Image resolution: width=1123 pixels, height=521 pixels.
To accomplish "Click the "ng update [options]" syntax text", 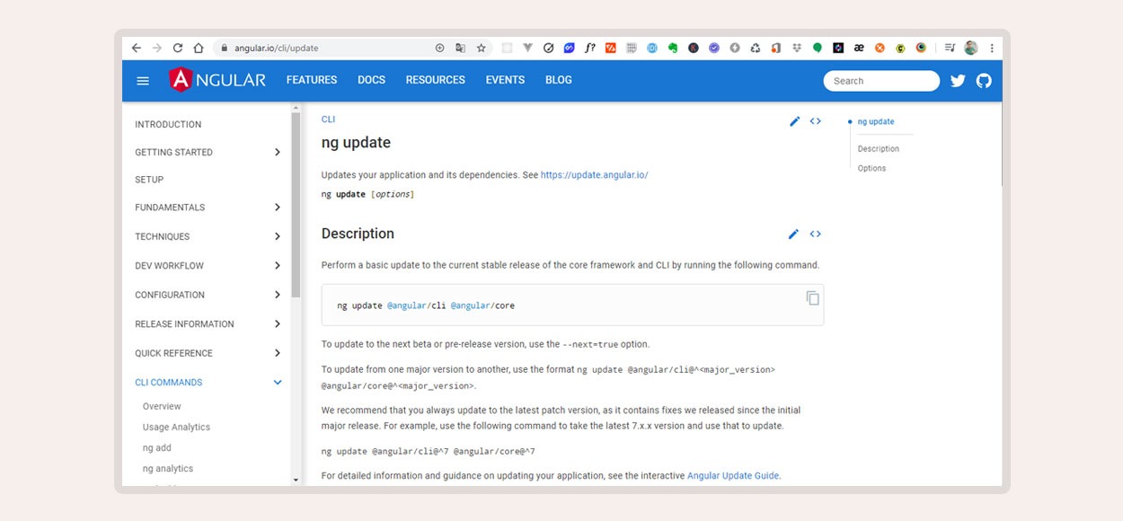I will 368,194.
